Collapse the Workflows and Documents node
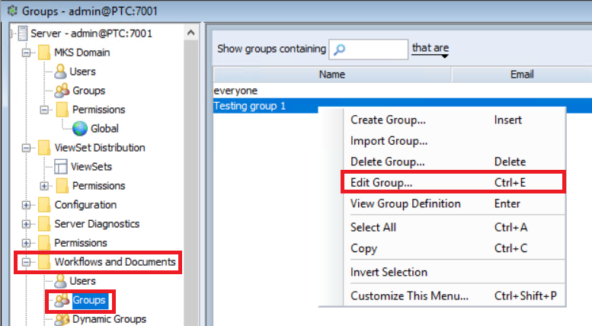The height and width of the screenshot is (326, 592). coord(27,262)
